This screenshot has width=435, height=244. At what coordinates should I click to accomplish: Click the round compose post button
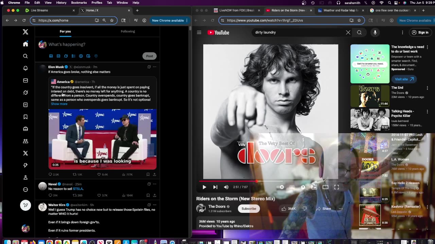click(25, 205)
